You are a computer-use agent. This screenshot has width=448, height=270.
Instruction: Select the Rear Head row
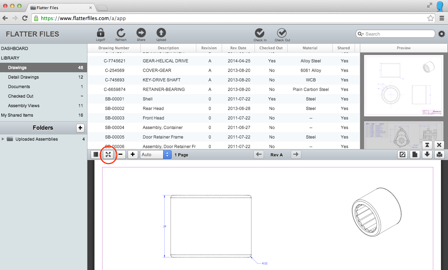tap(223, 109)
